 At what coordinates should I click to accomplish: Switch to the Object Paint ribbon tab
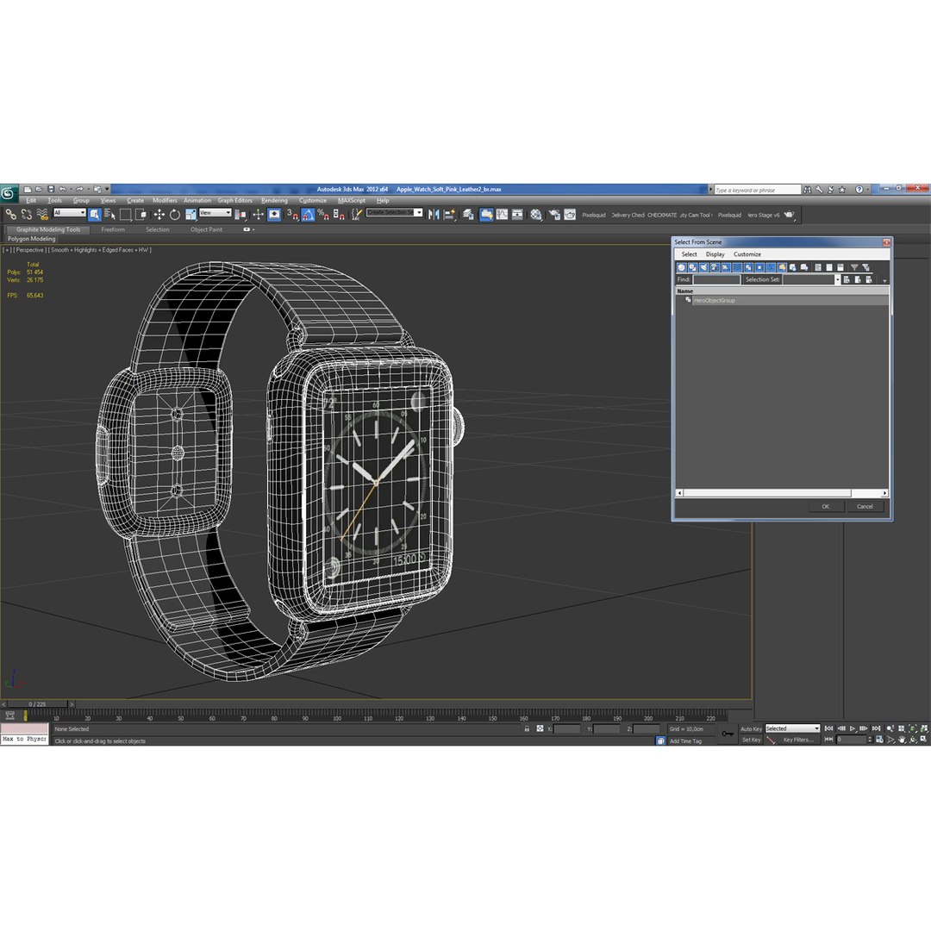206,230
